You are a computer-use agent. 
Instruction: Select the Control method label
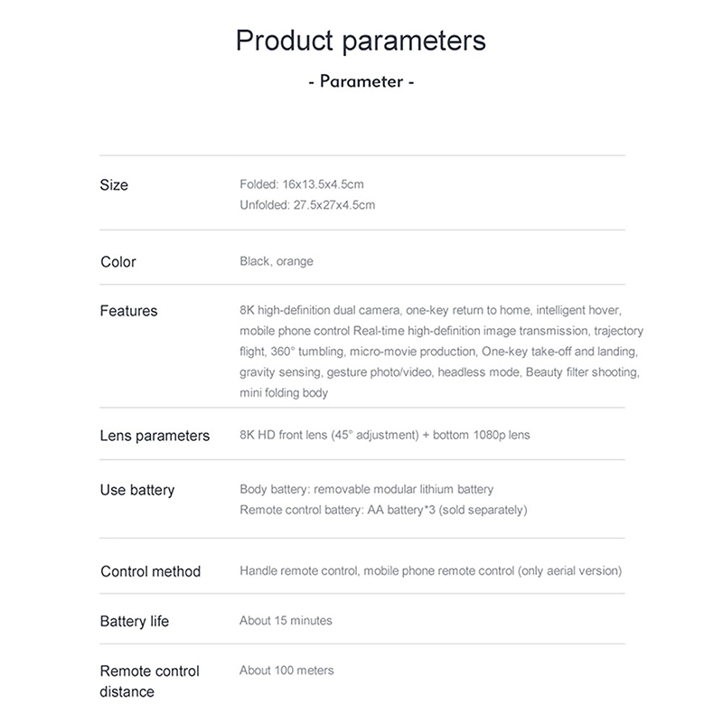[151, 572]
